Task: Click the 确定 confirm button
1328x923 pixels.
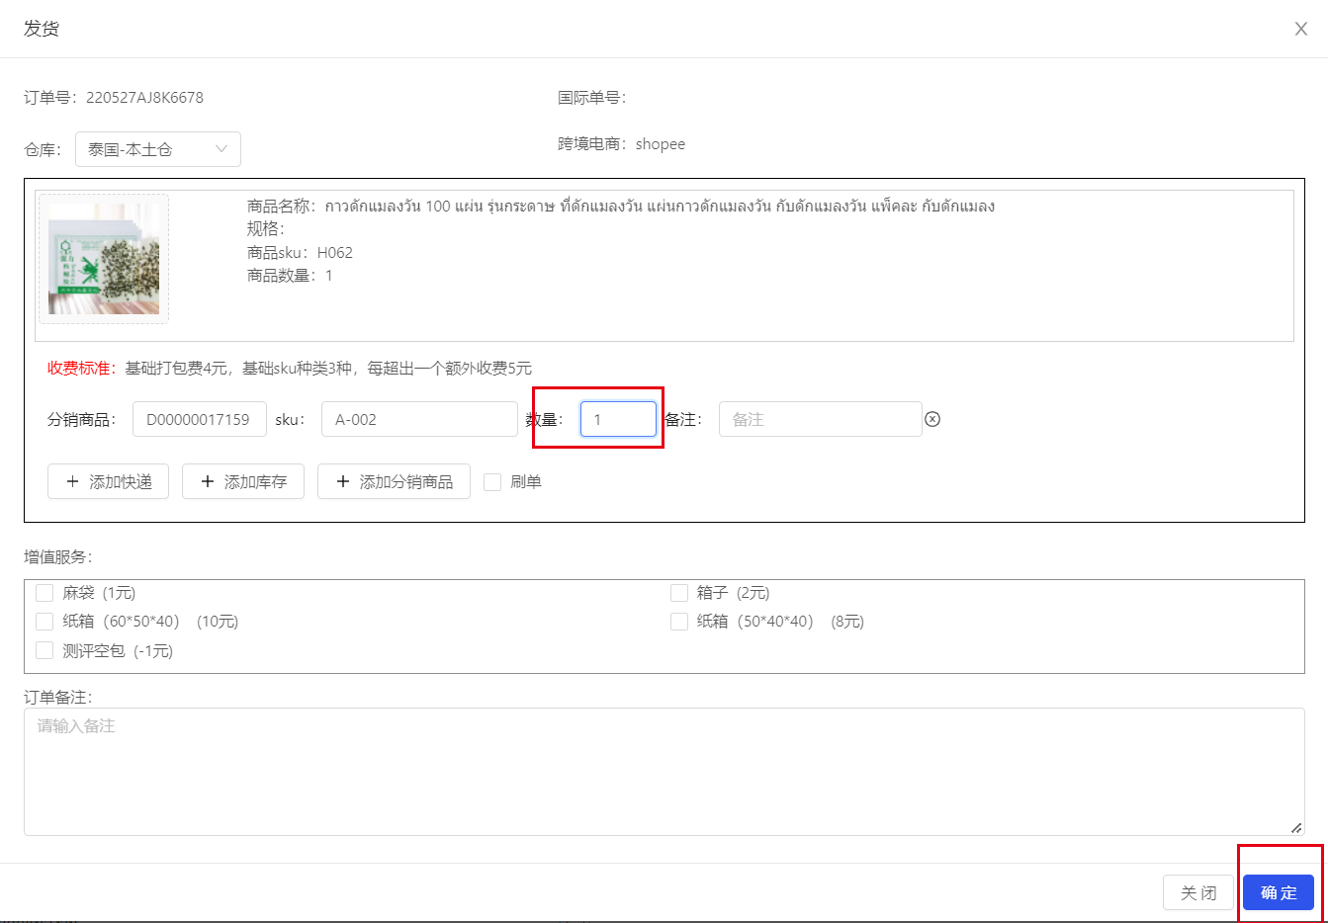Action: [1279, 892]
